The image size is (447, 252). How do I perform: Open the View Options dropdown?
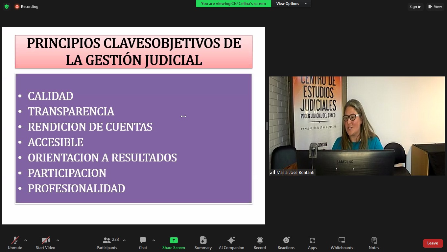pyautogui.click(x=291, y=4)
